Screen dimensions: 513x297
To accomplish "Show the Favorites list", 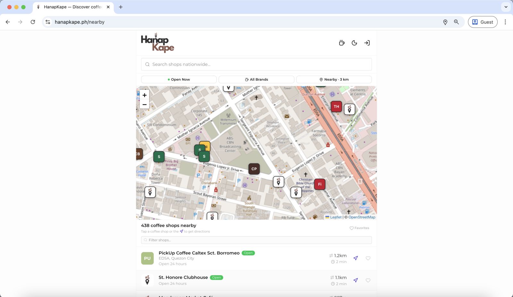I will [359, 228].
